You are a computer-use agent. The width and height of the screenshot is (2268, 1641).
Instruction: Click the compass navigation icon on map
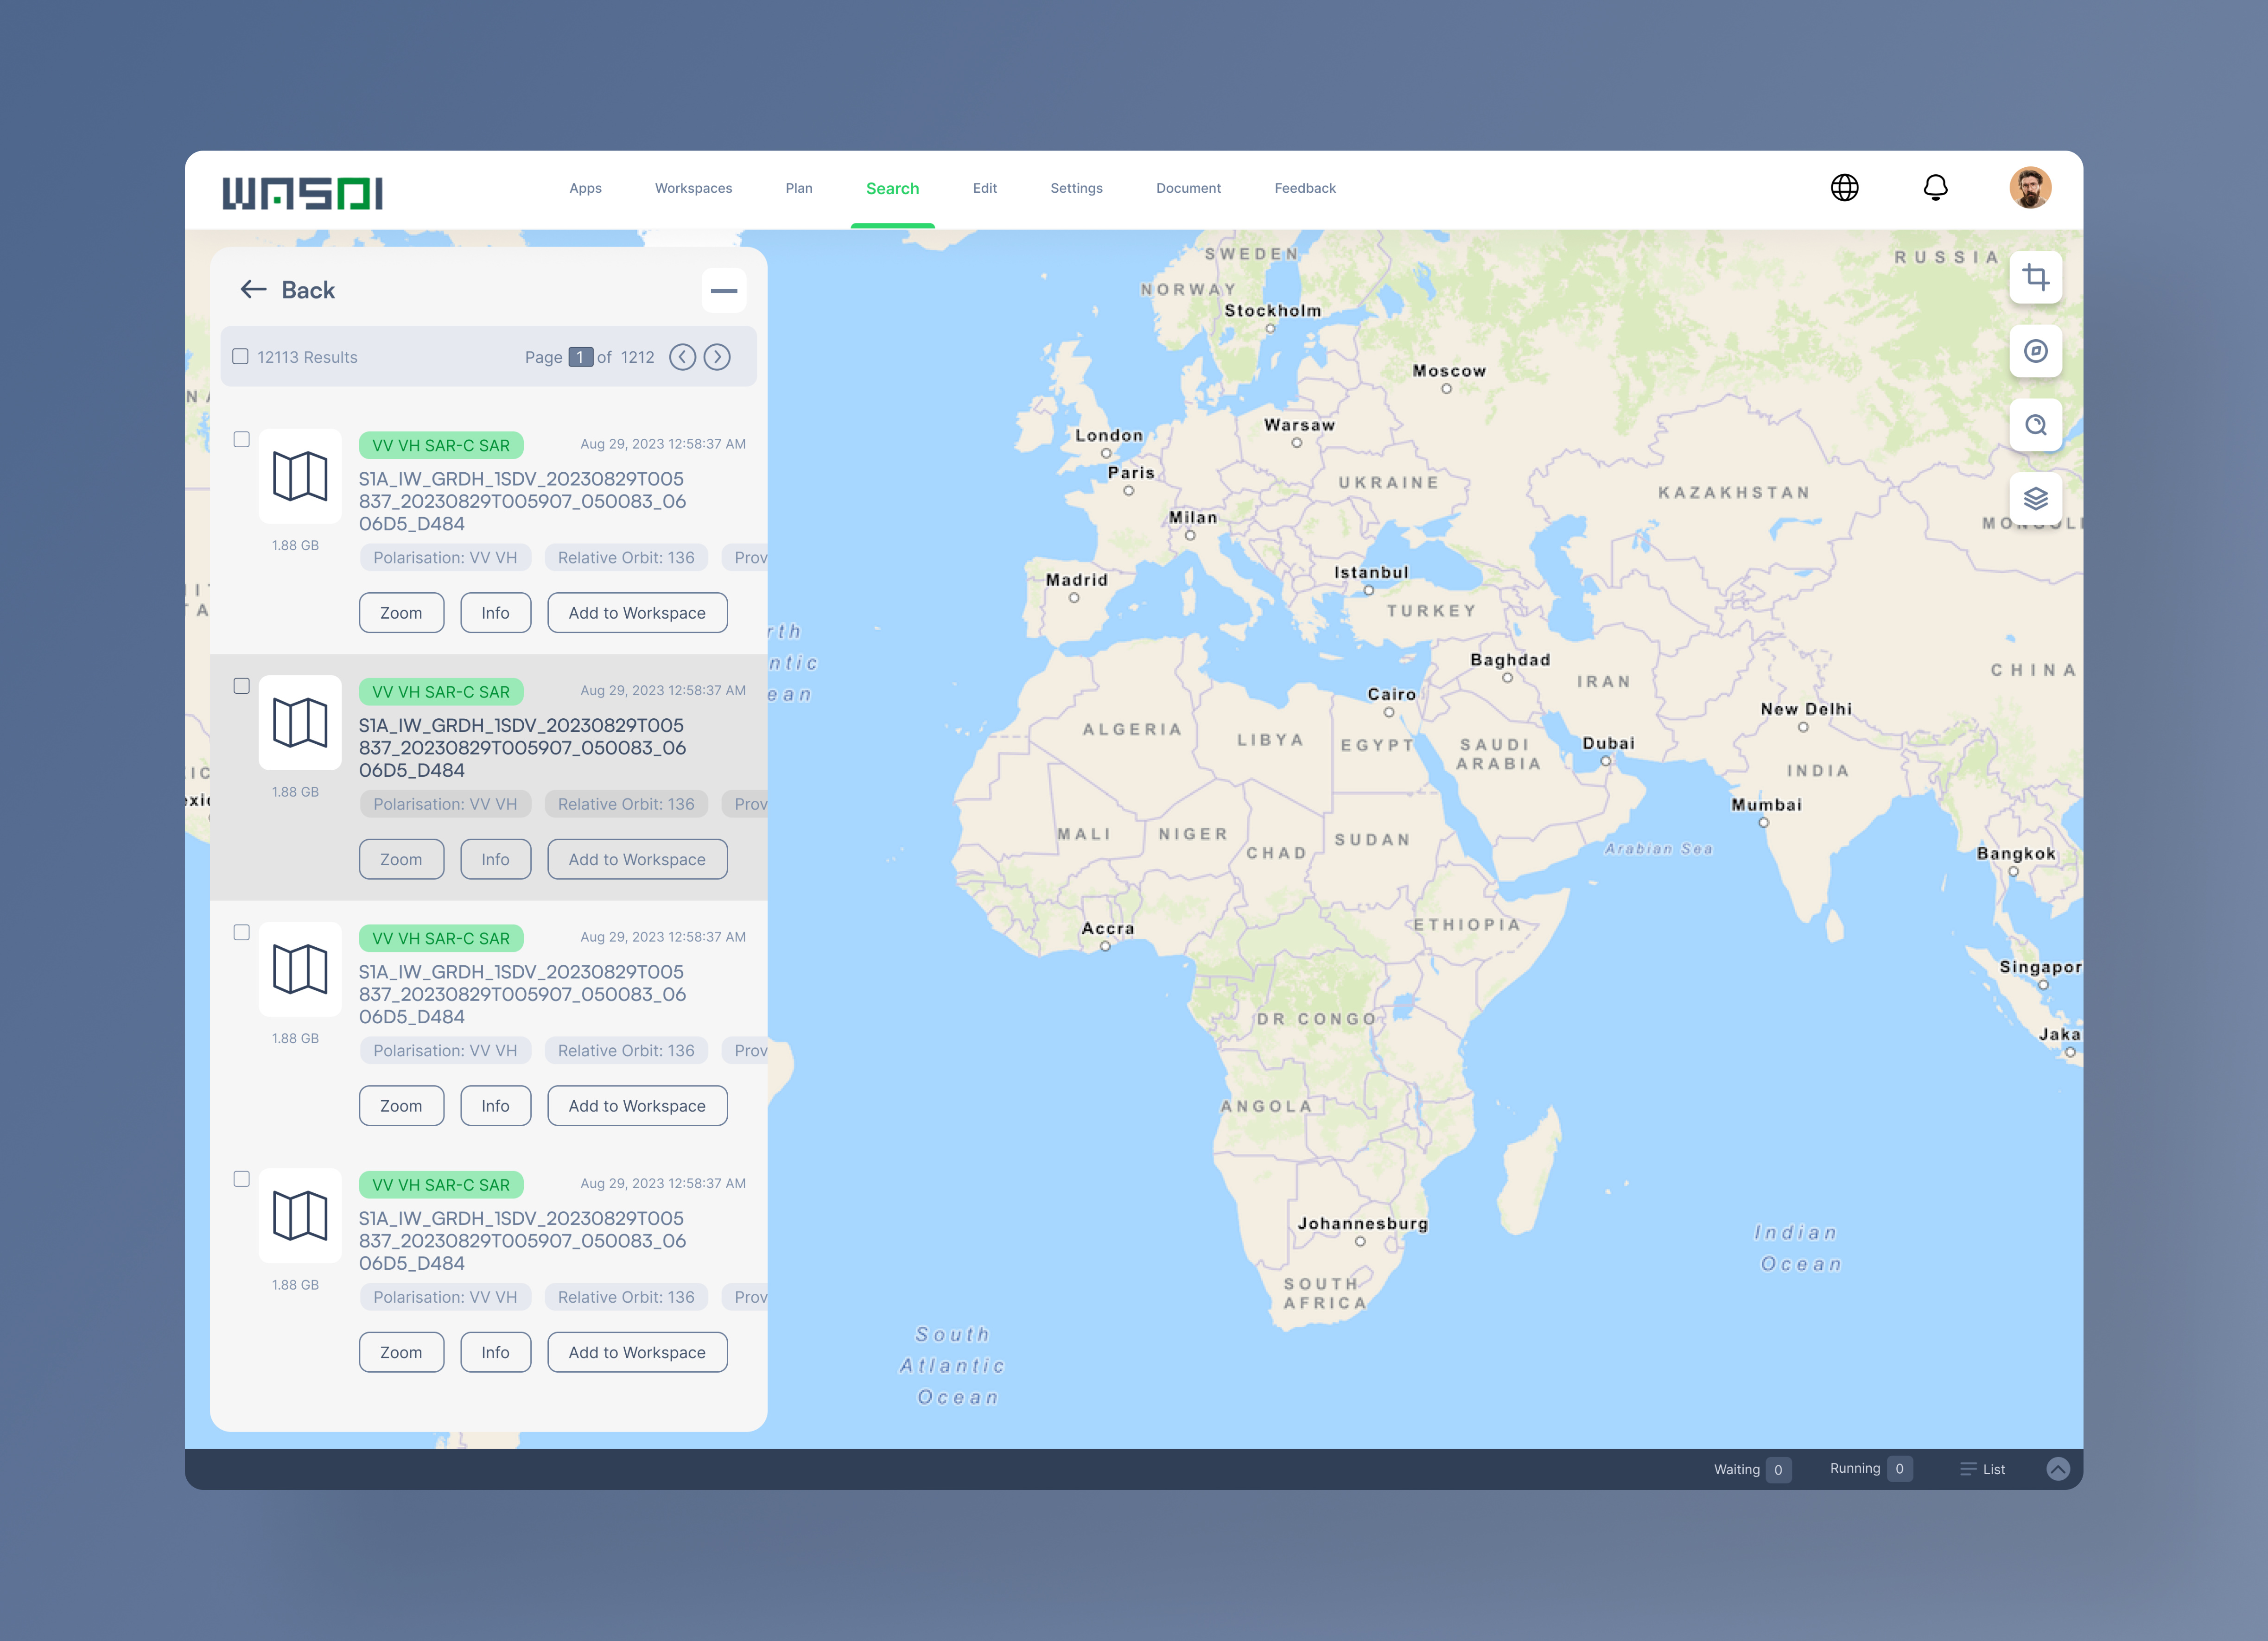(2035, 351)
